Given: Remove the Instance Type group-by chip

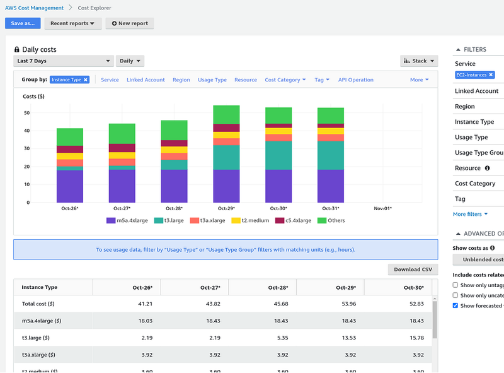Looking at the screenshot, I should [x=86, y=80].
